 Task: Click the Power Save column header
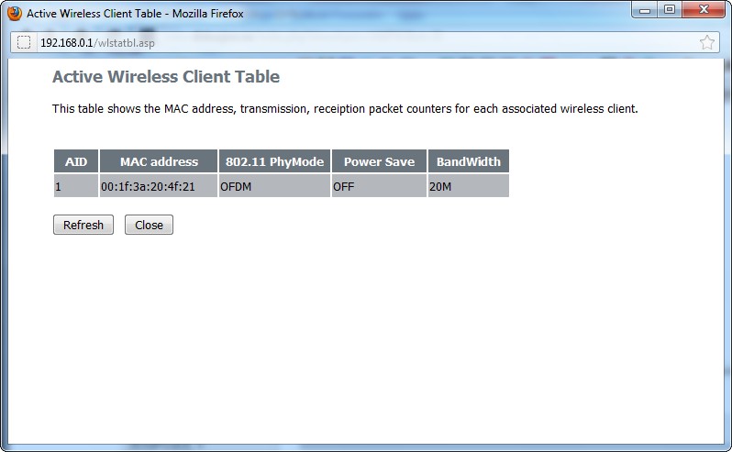coord(379,161)
